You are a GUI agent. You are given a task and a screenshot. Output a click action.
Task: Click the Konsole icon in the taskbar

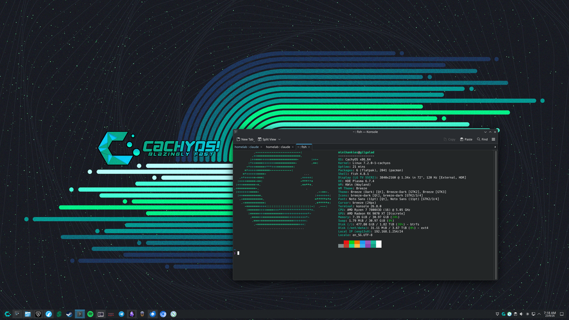pos(79,314)
